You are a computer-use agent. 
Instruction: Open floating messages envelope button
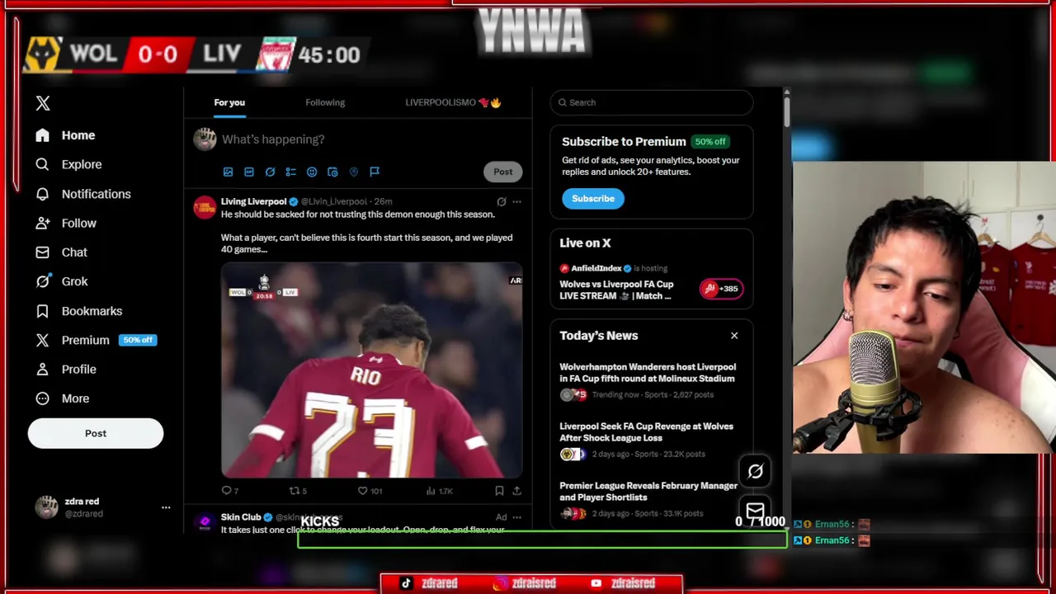point(755,510)
